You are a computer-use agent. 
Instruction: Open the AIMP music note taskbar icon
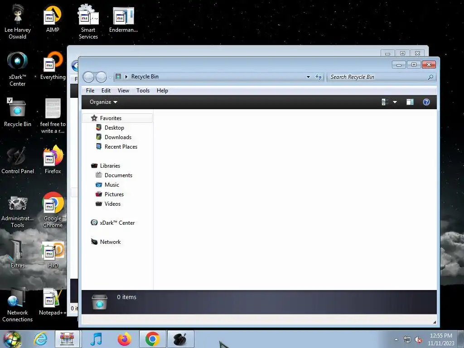tap(96, 339)
